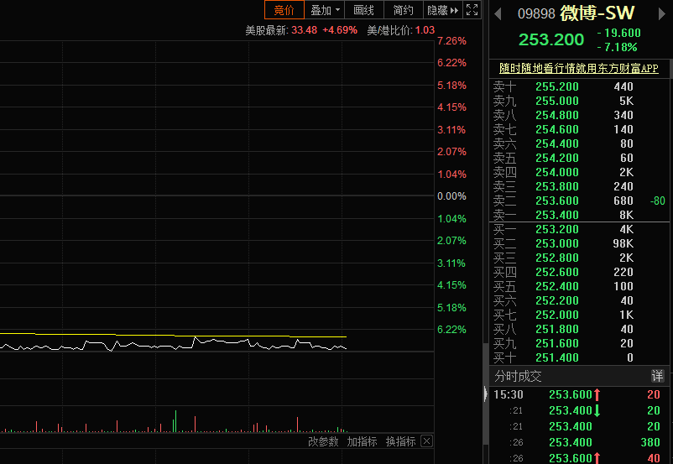Activate the 画线 drawing tool
This screenshot has height=464, width=673.
[363, 10]
